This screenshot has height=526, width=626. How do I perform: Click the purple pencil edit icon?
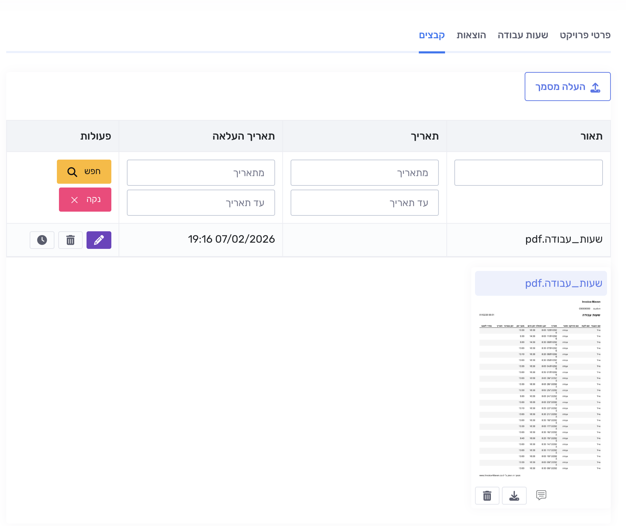coord(99,240)
